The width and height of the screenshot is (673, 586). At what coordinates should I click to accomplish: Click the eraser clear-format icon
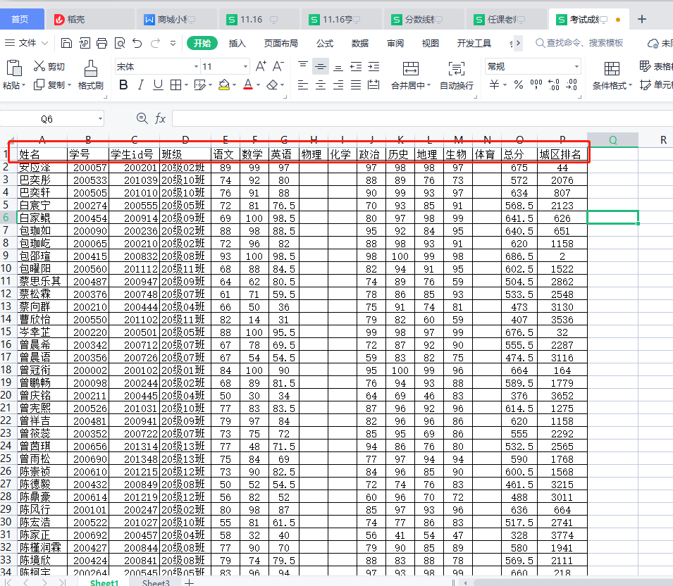click(x=272, y=85)
